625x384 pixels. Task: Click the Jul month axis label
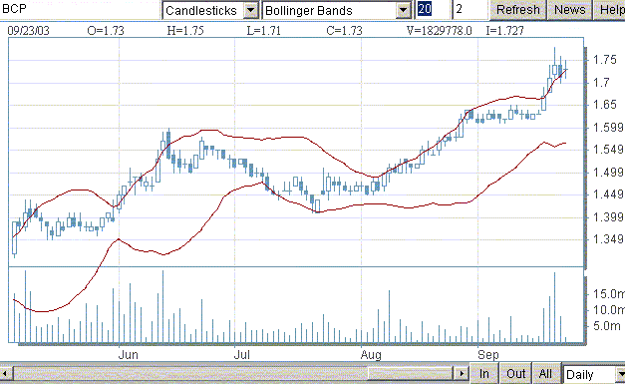coord(241,354)
